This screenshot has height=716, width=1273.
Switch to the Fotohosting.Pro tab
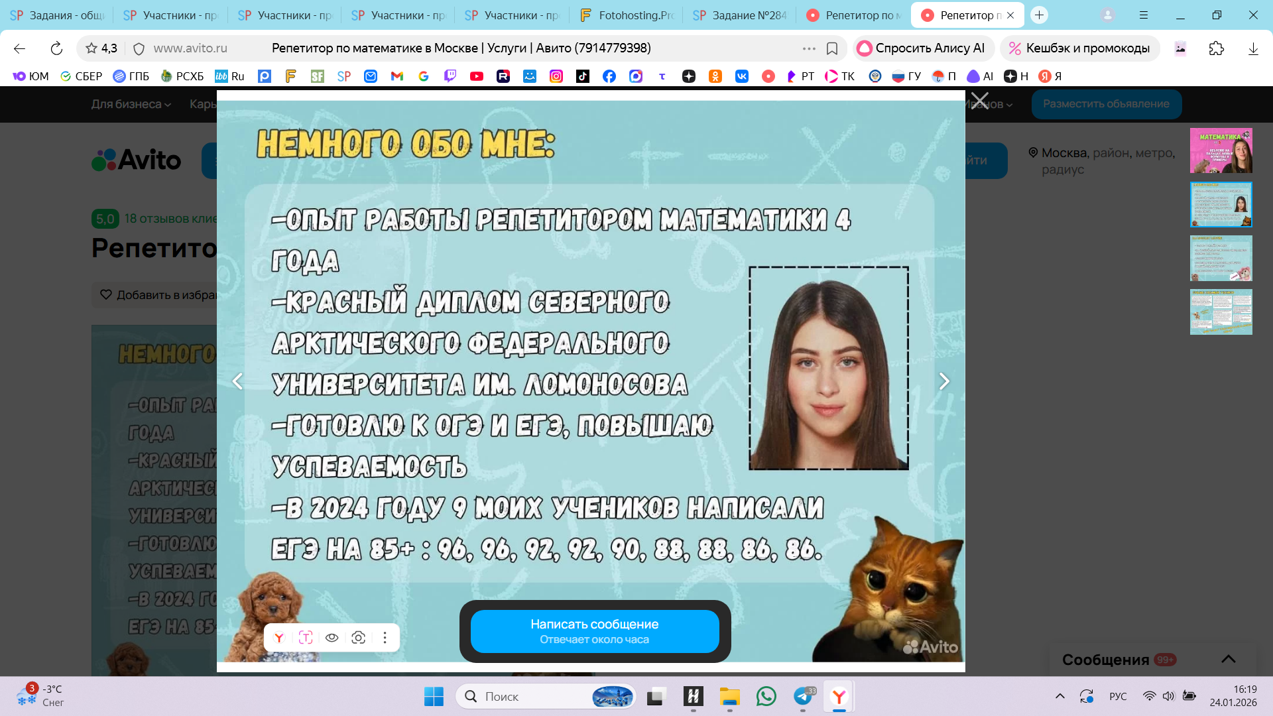pyautogui.click(x=627, y=15)
